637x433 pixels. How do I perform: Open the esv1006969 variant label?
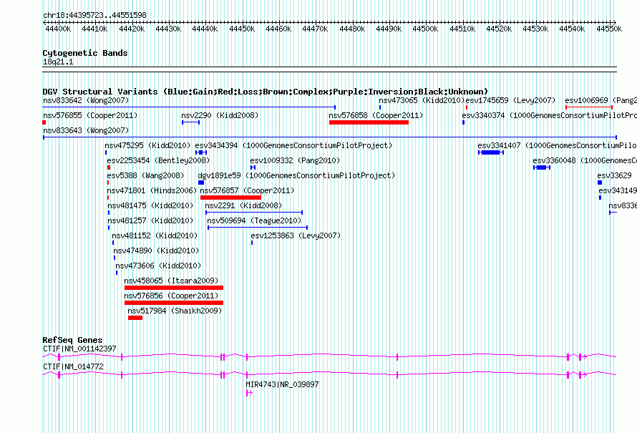click(600, 100)
